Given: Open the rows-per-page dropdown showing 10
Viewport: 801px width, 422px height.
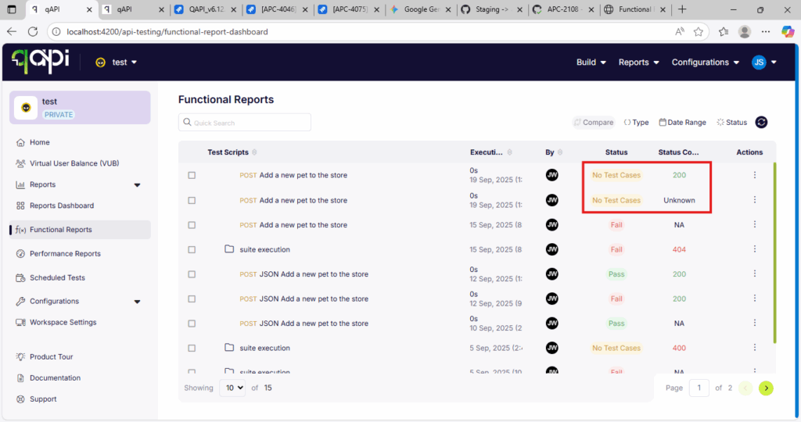Looking at the screenshot, I should point(232,388).
